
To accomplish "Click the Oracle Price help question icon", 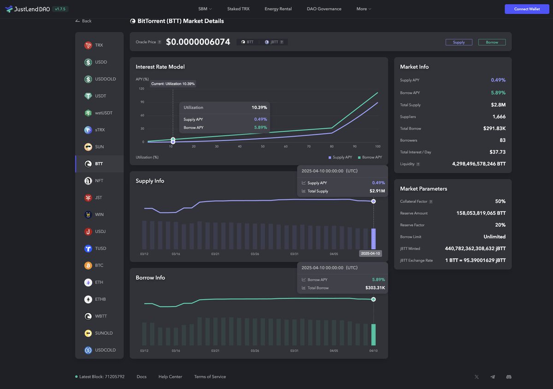I will click(x=159, y=42).
